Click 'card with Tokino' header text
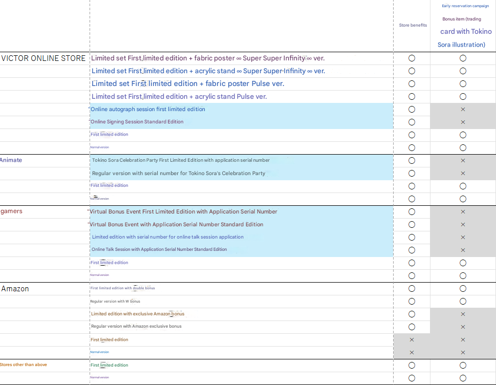Screen dimensions: 496x385 (466, 31)
